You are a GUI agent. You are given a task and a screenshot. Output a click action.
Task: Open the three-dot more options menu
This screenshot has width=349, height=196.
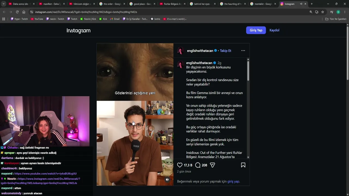coord(243,51)
